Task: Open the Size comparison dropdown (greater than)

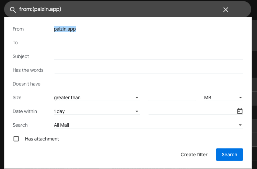Action: (97, 98)
